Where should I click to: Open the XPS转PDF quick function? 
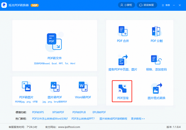pos(58,112)
